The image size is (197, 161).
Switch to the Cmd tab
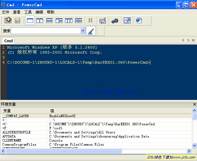click(8, 41)
